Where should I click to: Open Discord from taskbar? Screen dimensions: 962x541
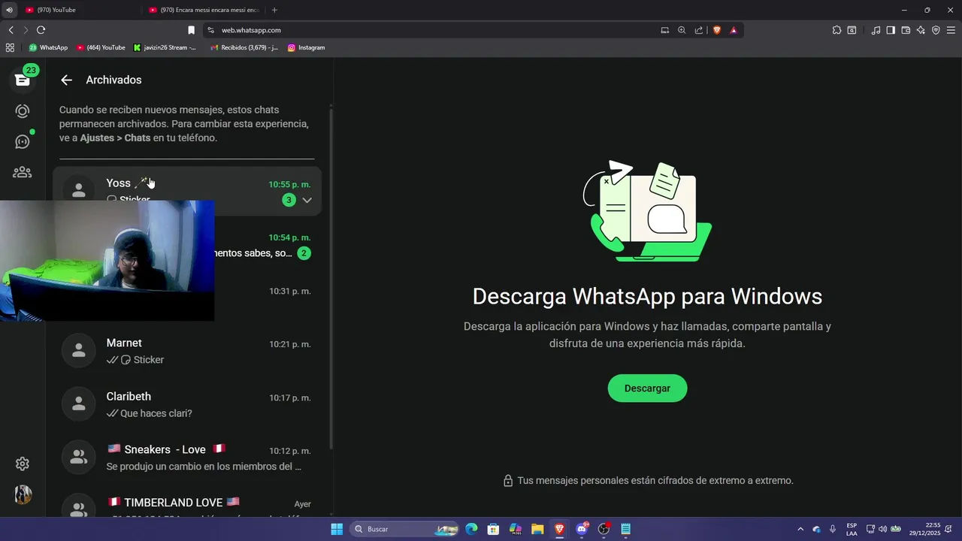pyautogui.click(x=582, y=529)
